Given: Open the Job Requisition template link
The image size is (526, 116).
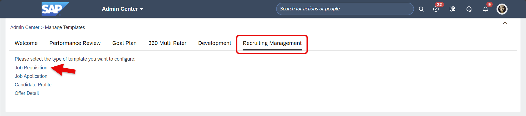Looking at the screenshot, I should pyautogui.click(x=31, y=68).
